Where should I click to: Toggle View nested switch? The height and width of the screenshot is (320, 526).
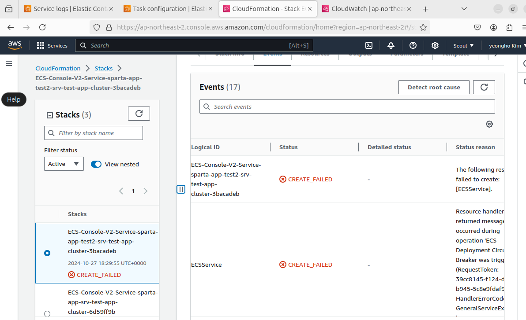point(96,164)
